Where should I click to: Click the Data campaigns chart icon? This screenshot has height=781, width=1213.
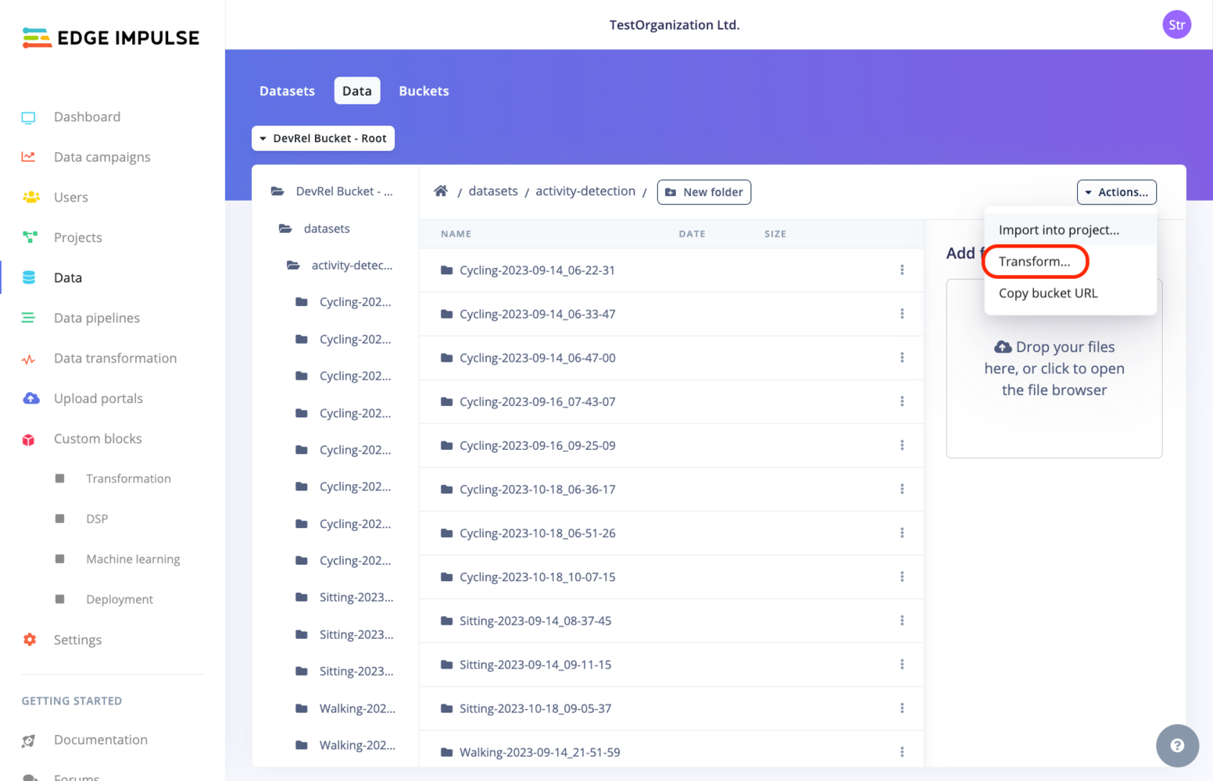click(x=29, y=157)
